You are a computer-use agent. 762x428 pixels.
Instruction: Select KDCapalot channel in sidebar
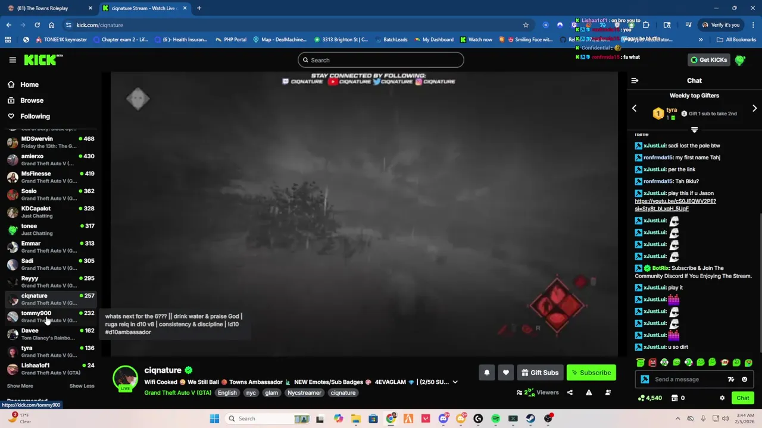pos(50,212)
